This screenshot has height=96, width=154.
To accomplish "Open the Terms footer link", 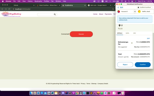I will 88,84.
